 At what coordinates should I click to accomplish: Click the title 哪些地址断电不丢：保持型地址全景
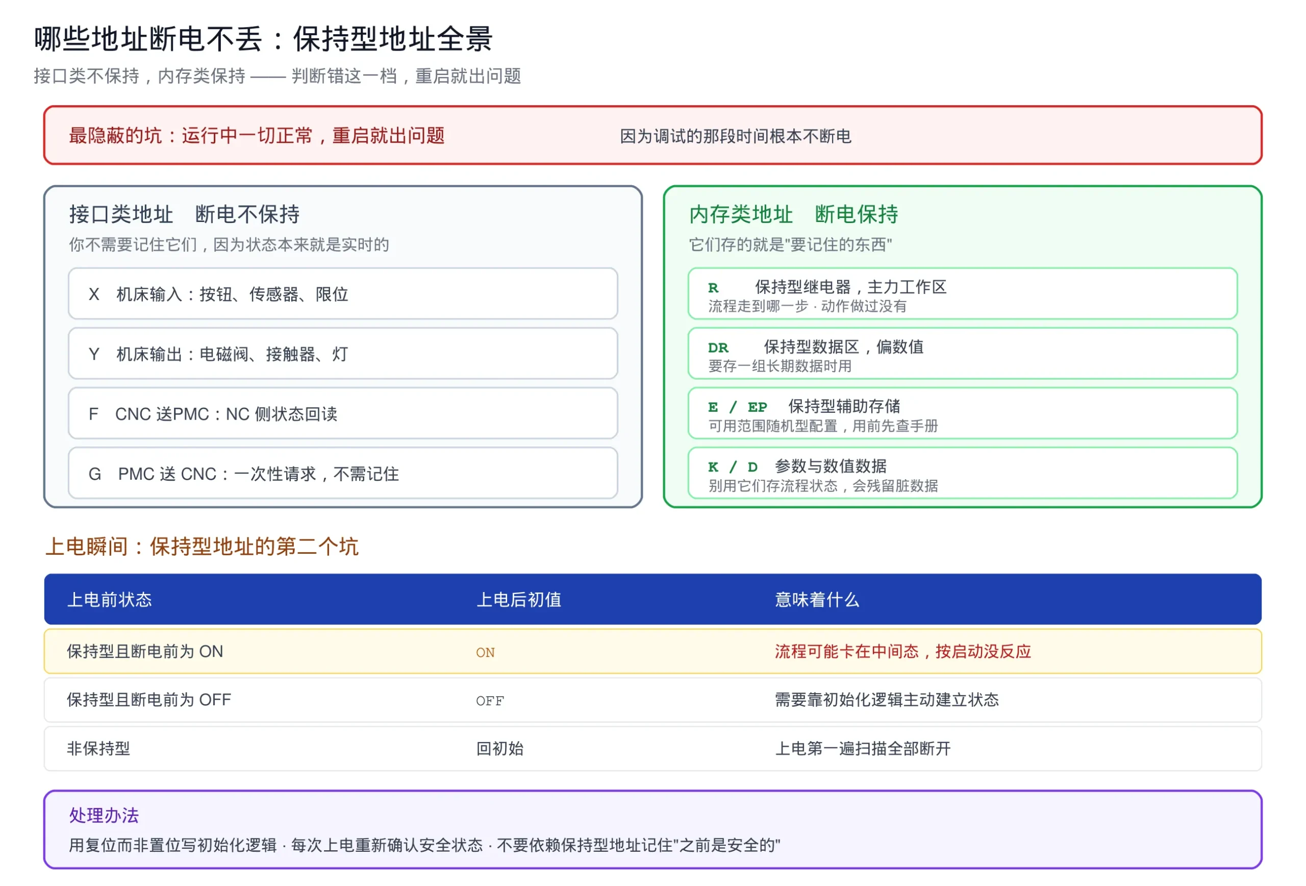pyautogui.click(x=264, y=39)
